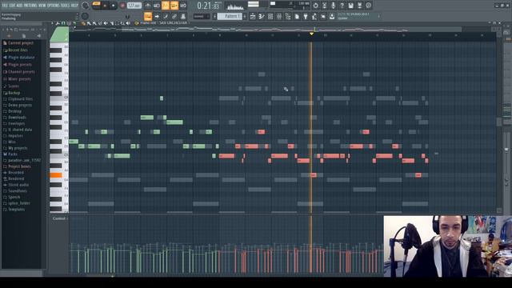Open the ADD menu
Screen dimensions: 512x288
click(x=19, y=6)
